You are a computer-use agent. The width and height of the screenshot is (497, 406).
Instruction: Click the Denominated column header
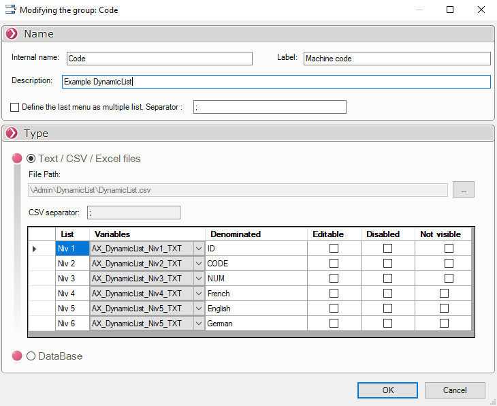[236, 234]
